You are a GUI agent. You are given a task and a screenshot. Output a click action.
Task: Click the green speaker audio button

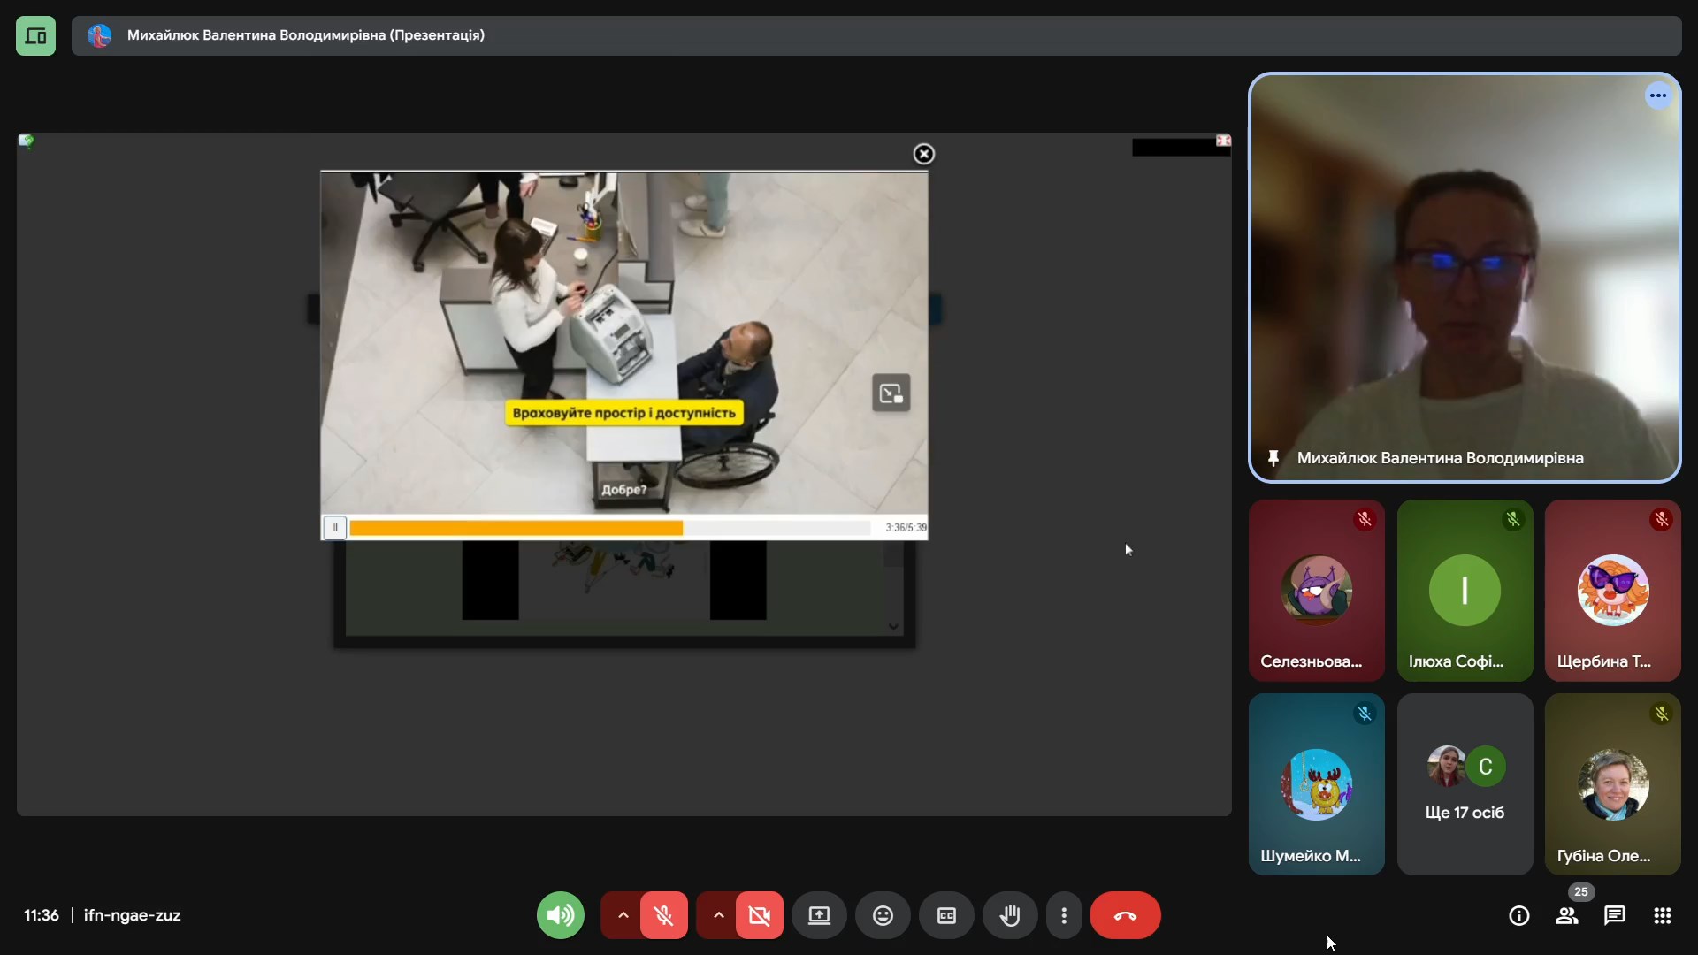pyautogui.click(x=561, y=916)
